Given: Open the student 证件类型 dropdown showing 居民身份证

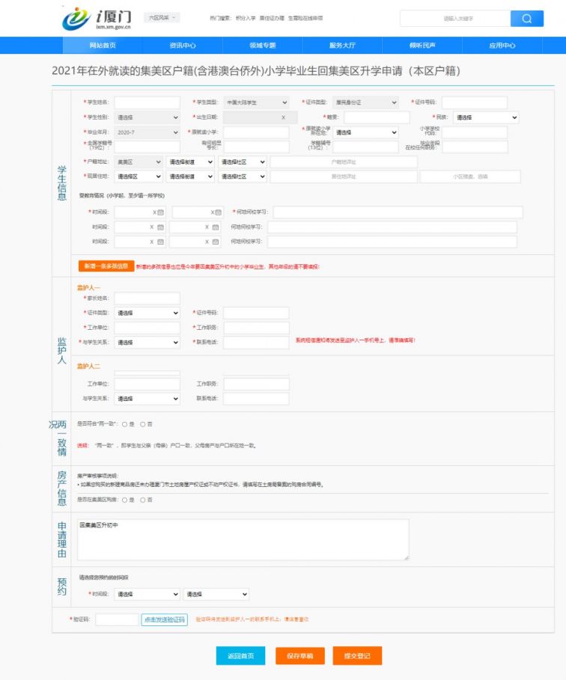Looking at the screenshot, I should (x=365, y=102).
